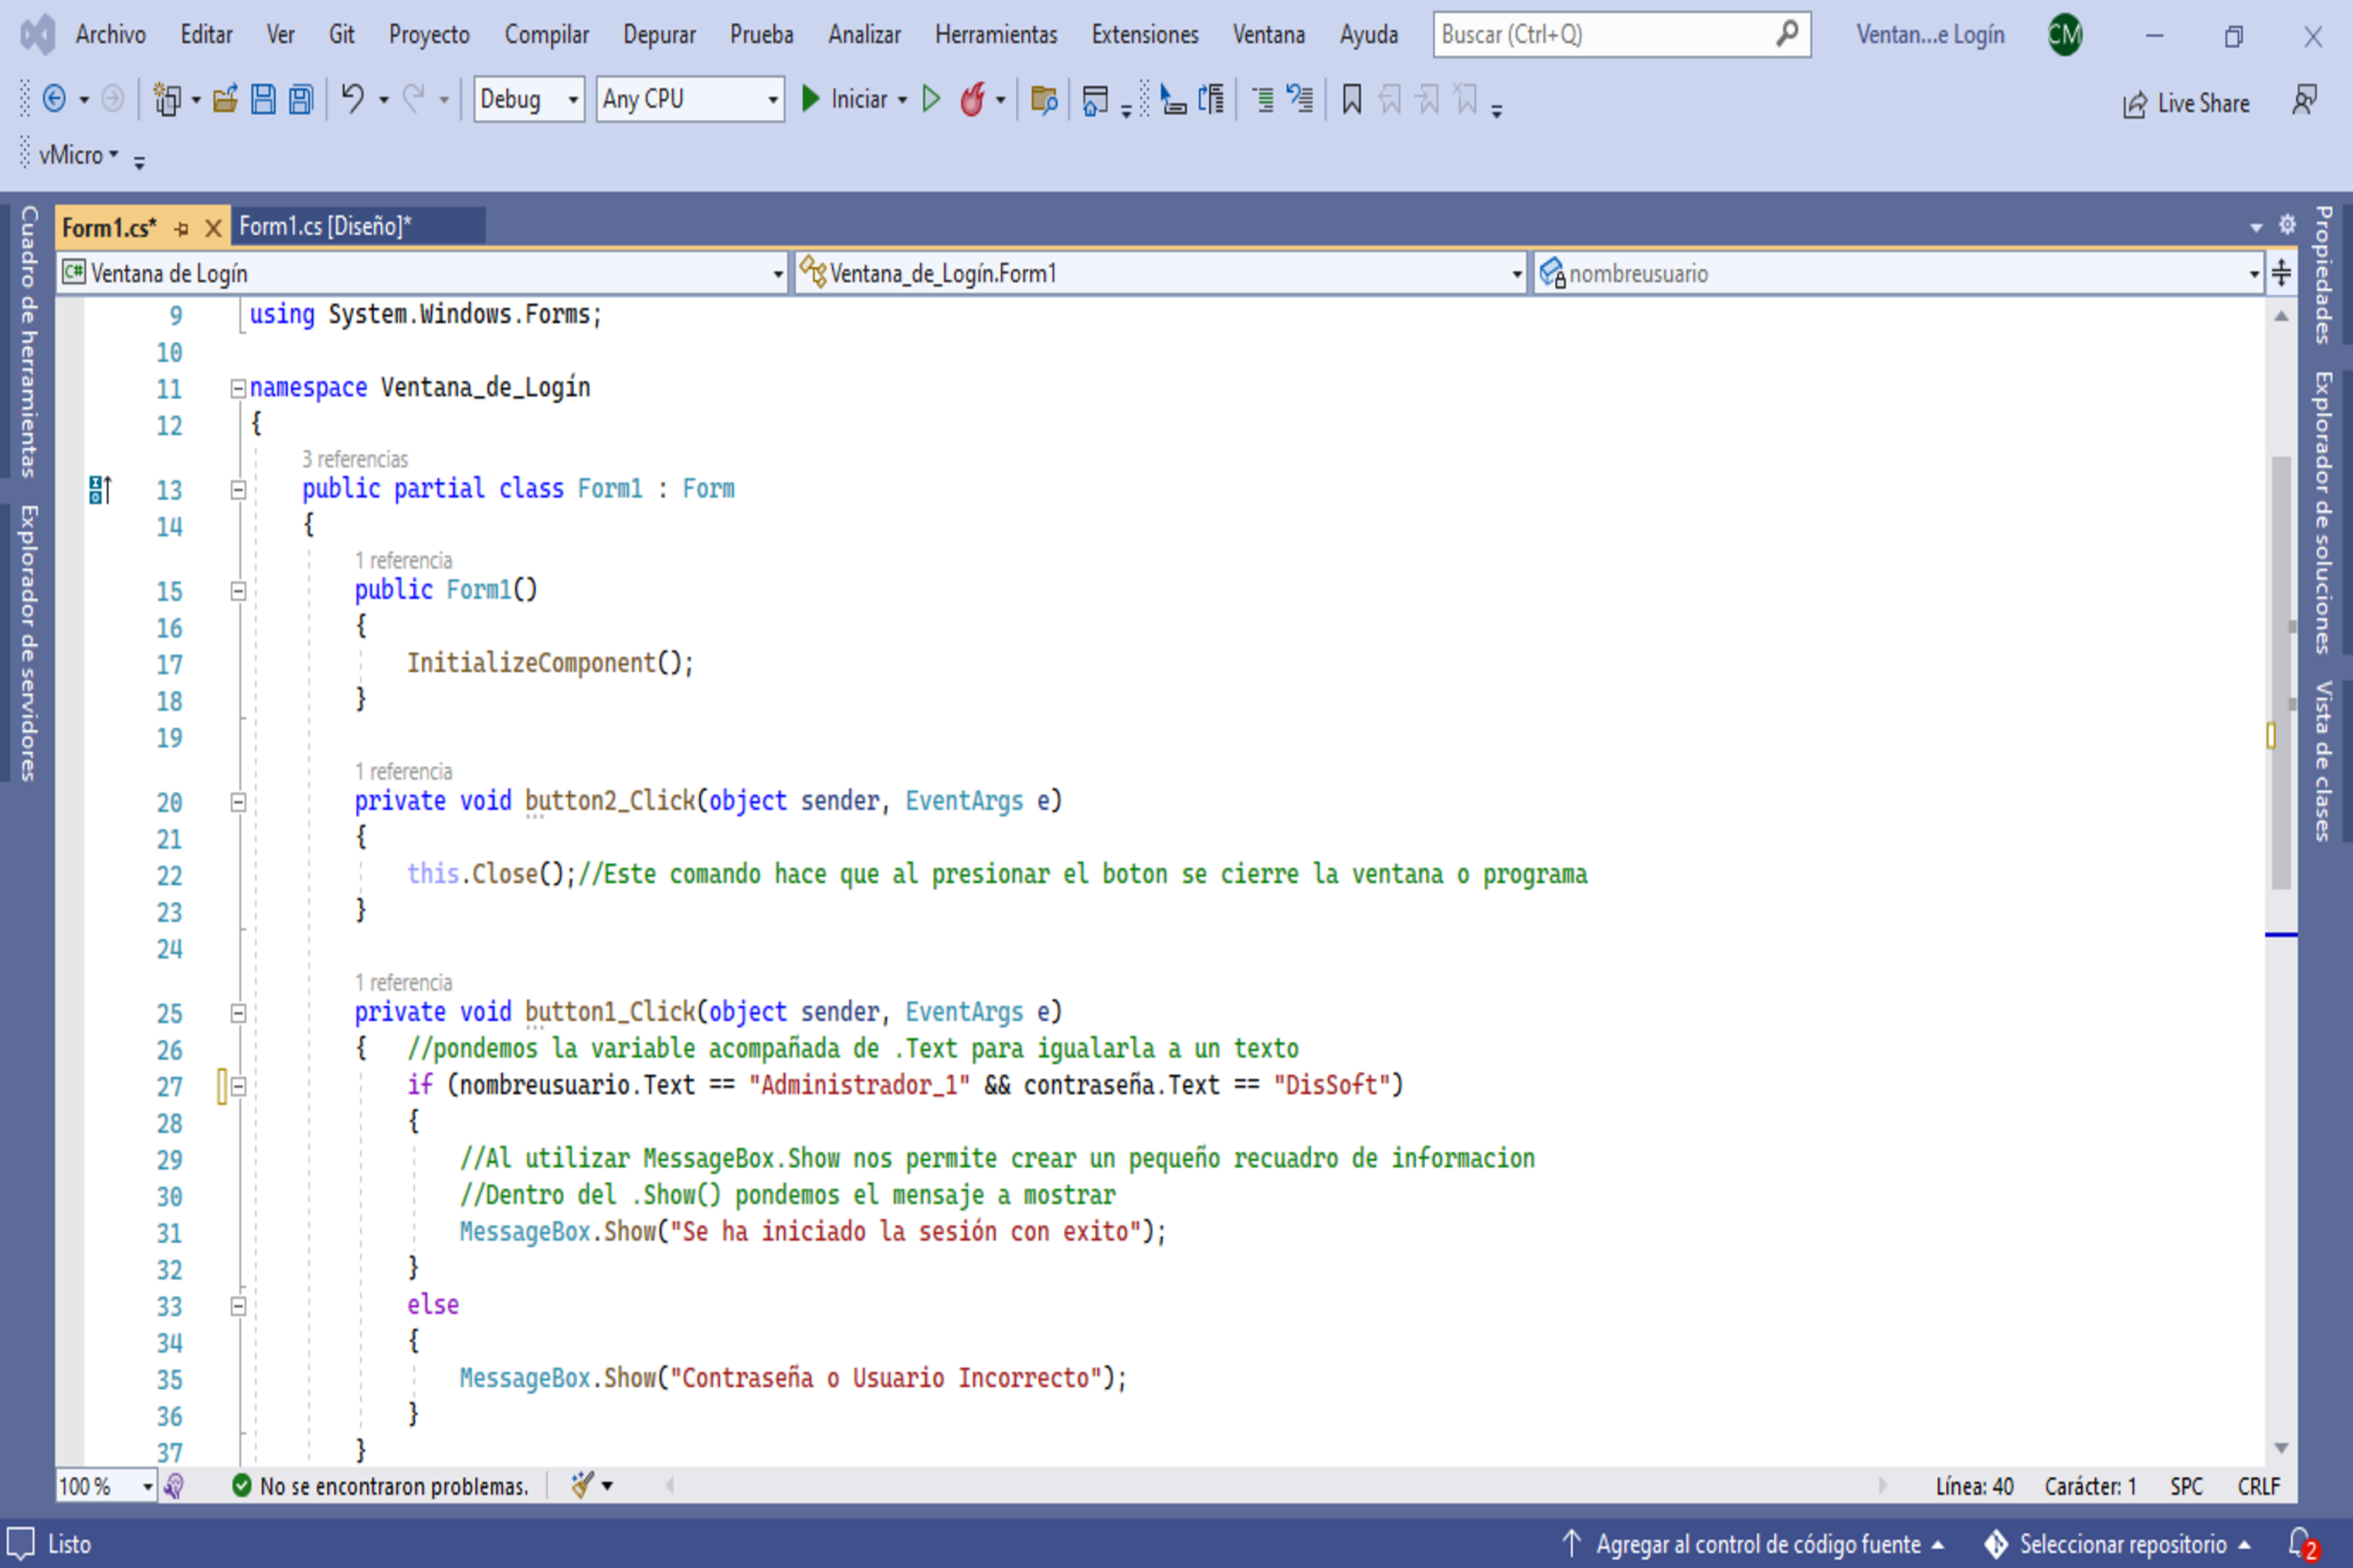2353x1568 pixels.
Task: Close the Form1.cs tab
Action: point(212,228)
